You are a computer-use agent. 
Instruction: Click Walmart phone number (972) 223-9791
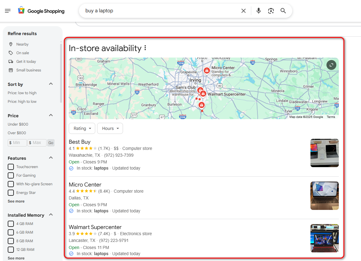114,241
